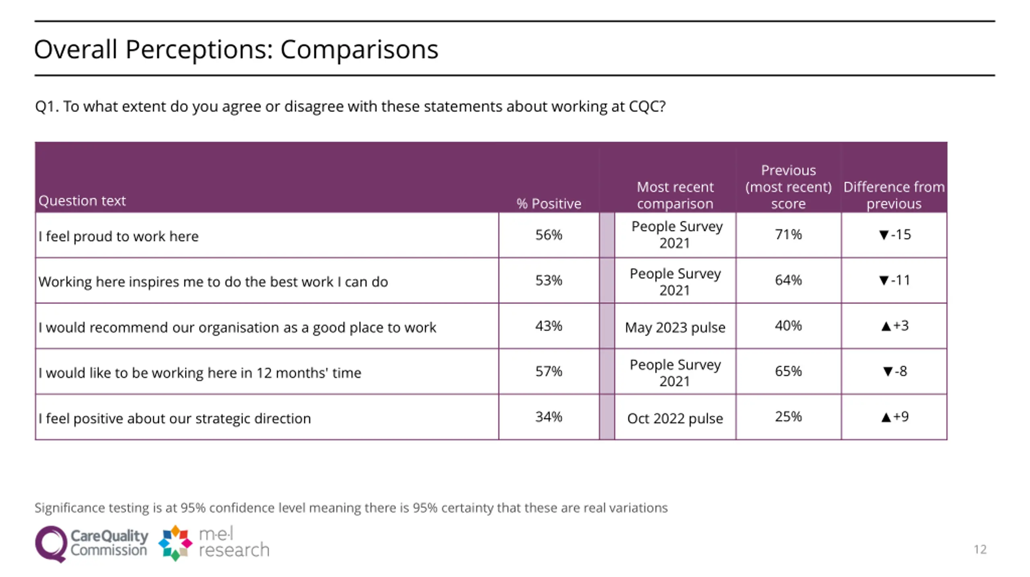Select the 'Overall Perceptions: Comparisons' title

point(236,49)
